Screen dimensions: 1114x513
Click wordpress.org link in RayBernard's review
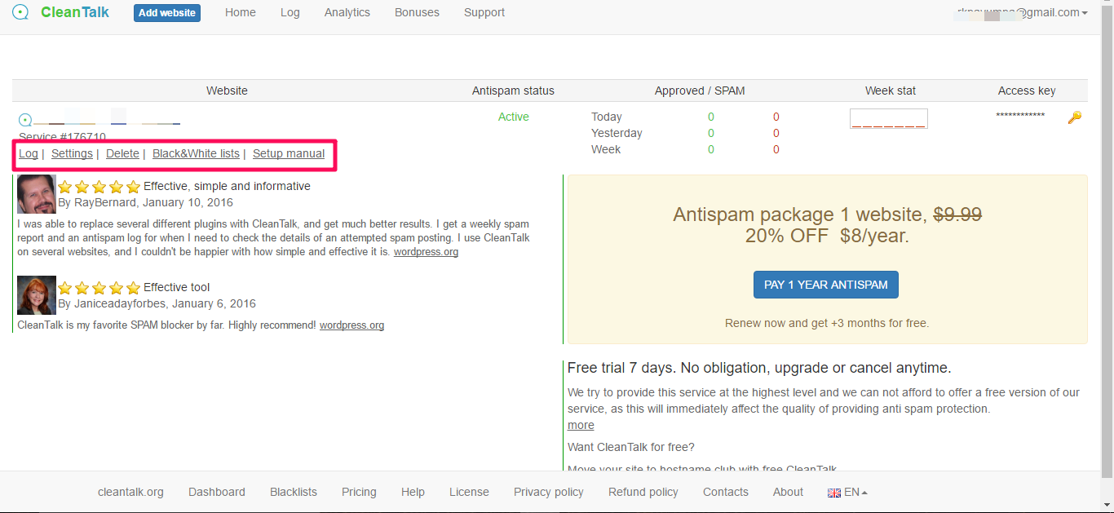426,252
